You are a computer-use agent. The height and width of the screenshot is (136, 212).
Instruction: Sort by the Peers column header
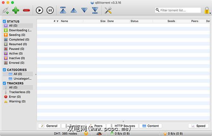(187, 21)
